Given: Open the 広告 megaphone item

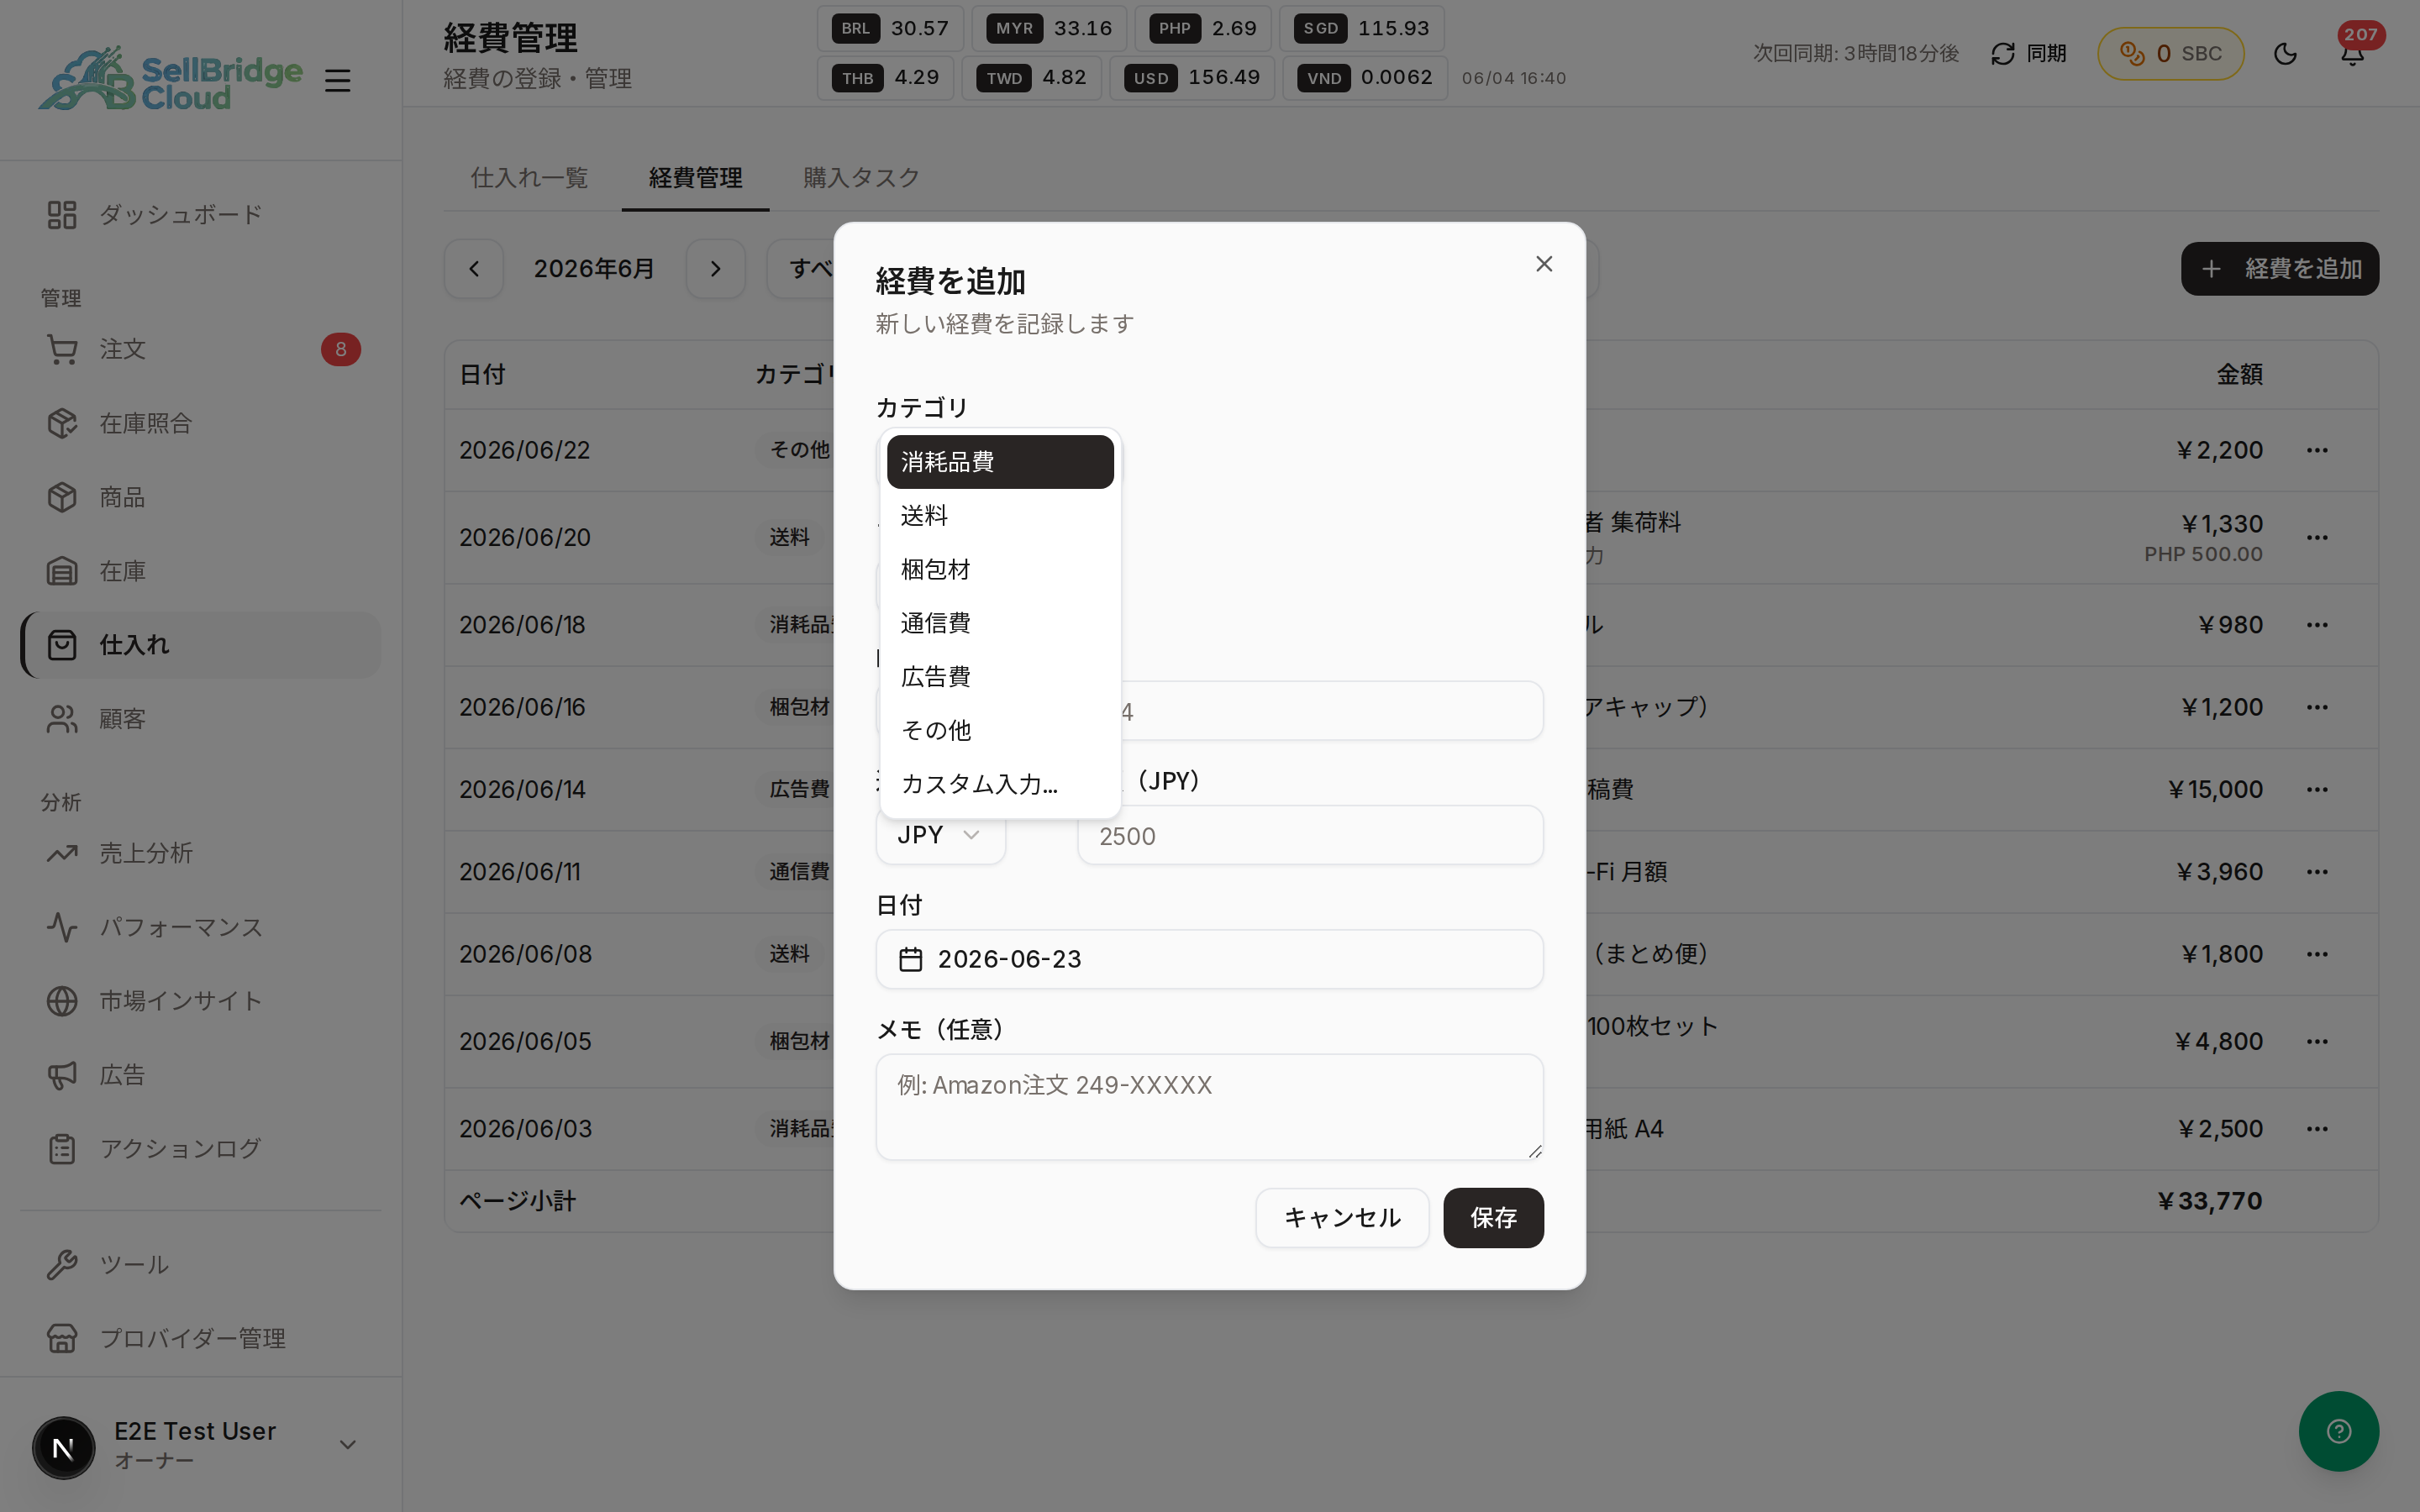Looking at the screenshot, I should point(200,1075).
